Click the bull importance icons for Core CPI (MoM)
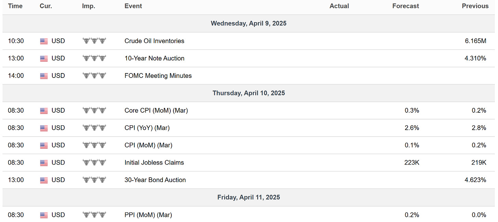 coord(94,110)
